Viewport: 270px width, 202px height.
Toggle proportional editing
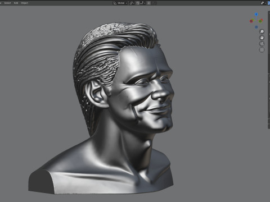[148, 3]
